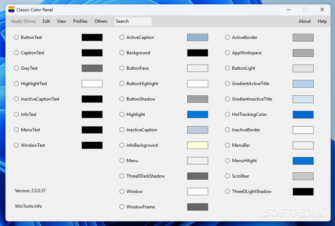Screen dimensions: 335x226
Task: Select the InfoText radio button
Action: pos(17,114)
